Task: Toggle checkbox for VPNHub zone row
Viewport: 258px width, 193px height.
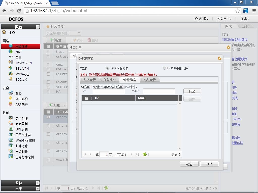Action: point(48,87)
